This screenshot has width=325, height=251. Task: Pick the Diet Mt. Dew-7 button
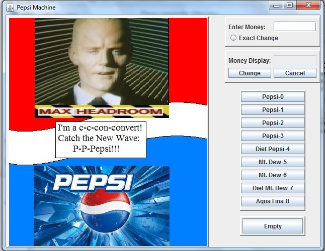tap(273, 188)
